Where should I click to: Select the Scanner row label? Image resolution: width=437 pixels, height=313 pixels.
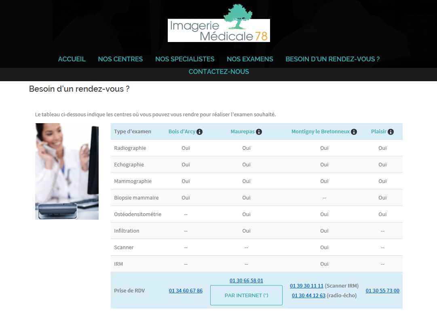[x=124, y=247]
